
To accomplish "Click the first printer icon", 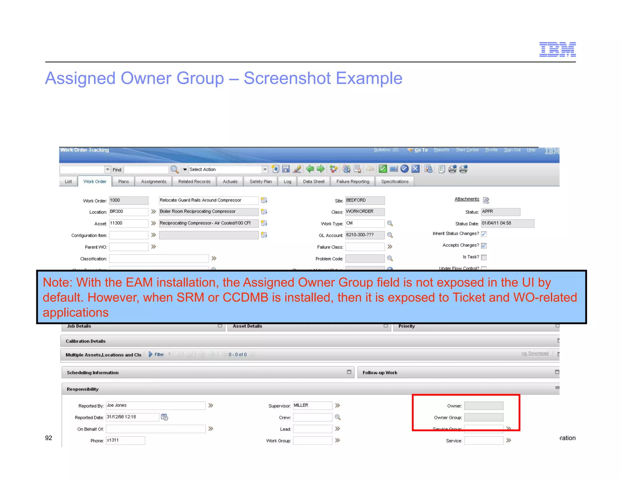I will pyautogui.click(x=452, y=169).
